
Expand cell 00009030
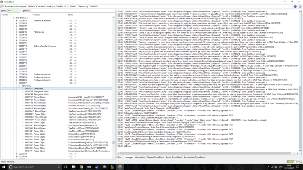(16, 157)
